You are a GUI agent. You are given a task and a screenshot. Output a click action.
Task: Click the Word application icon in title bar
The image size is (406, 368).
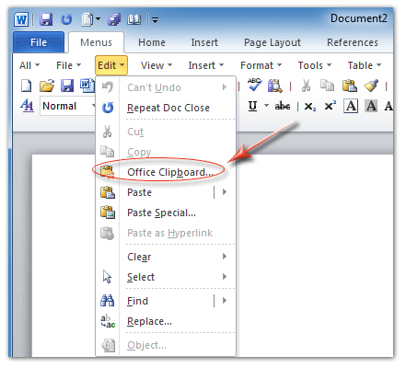pyautogui.click(x=21, y=20)
